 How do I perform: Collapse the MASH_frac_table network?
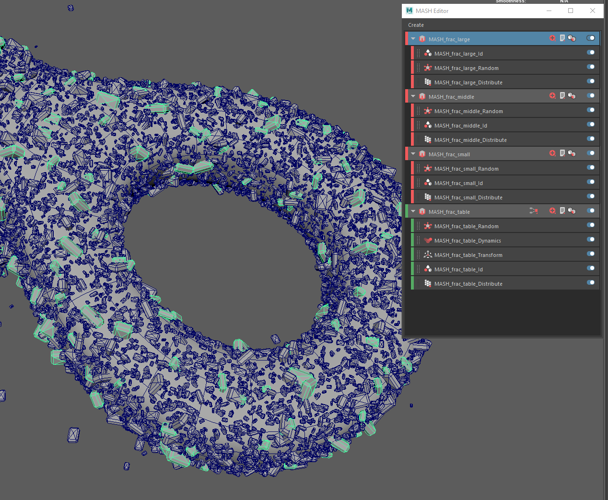412,211
